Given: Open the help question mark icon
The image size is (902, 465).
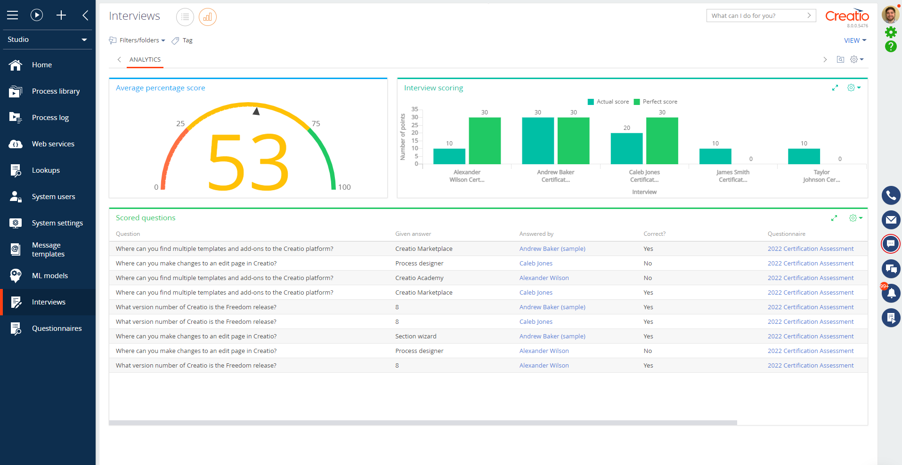Looking at the screenshot, I should 891,46.
